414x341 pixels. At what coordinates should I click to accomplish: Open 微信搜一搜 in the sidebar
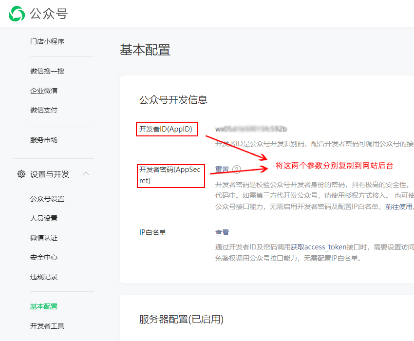coord(47,71)
